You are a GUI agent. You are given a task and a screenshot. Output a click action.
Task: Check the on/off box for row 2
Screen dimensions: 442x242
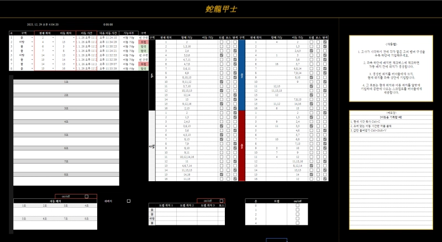(x=297, y=214)
